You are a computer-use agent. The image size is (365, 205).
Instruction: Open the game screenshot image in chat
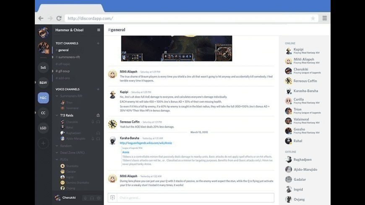(177, 48)
